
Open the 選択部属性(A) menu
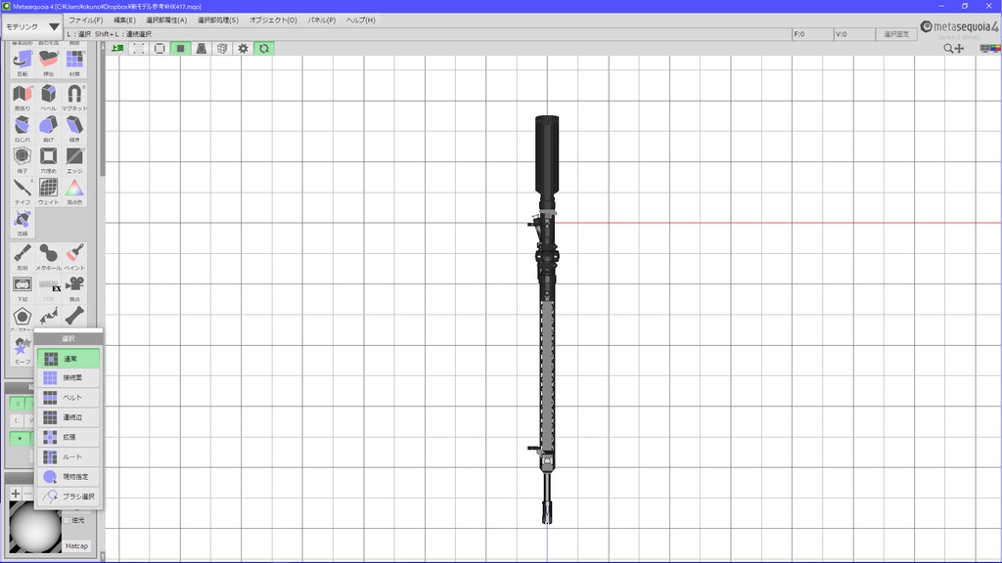[166, 21]
